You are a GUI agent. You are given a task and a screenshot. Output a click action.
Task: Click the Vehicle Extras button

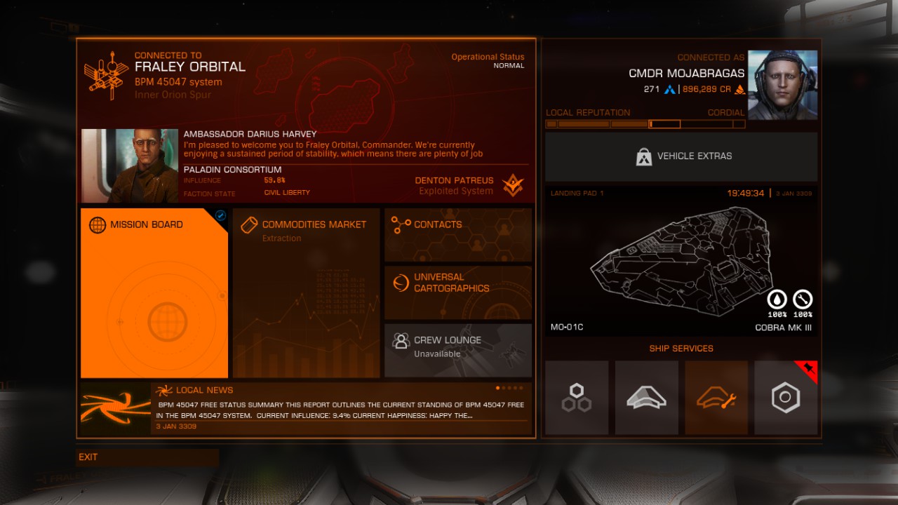coord(681,156)
